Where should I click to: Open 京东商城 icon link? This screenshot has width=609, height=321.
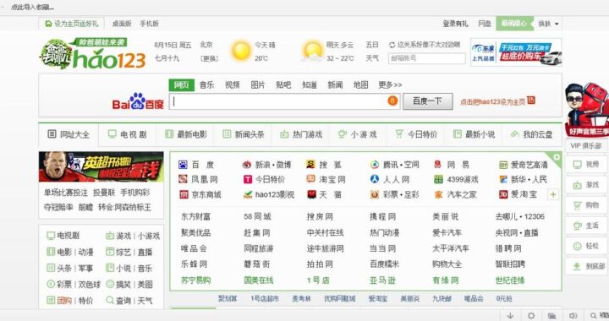184,194
